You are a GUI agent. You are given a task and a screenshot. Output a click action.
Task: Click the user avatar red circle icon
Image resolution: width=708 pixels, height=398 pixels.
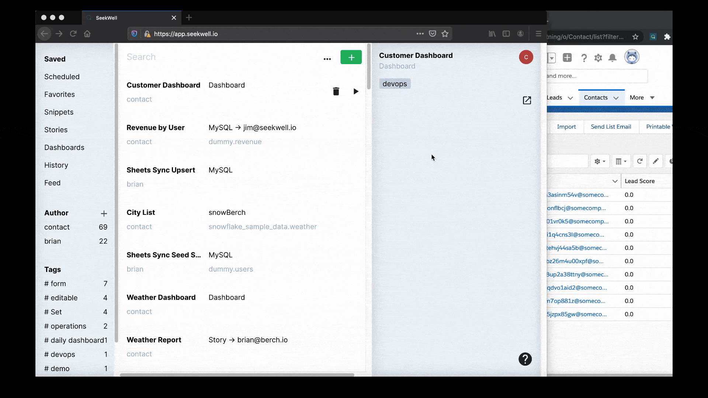(525, 57)
